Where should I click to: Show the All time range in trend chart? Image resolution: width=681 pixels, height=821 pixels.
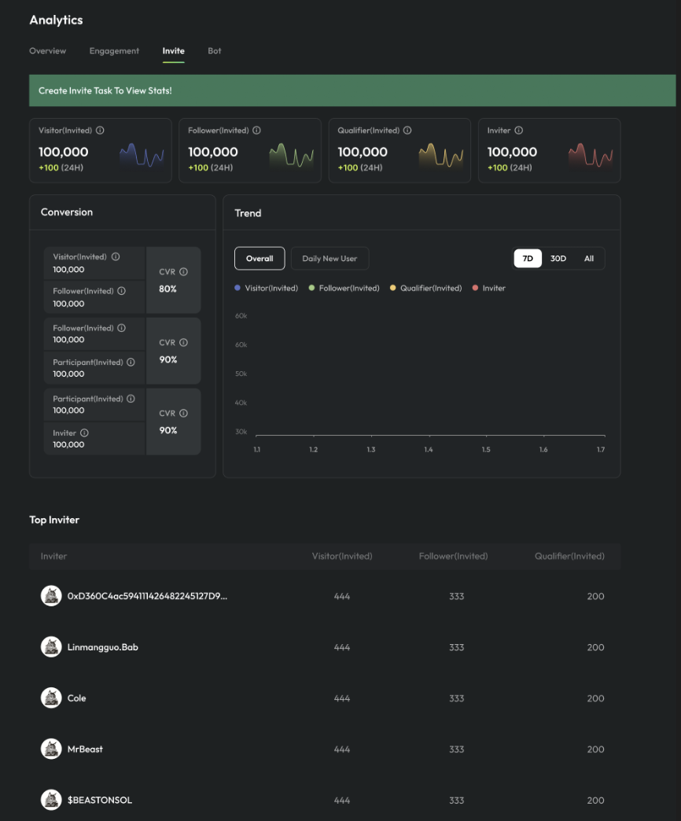(588, 259)
